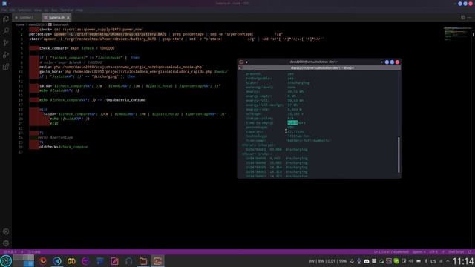Viewport: 475px width, 267px height.
Task: Open the View menu
Action: click(38, 10)
